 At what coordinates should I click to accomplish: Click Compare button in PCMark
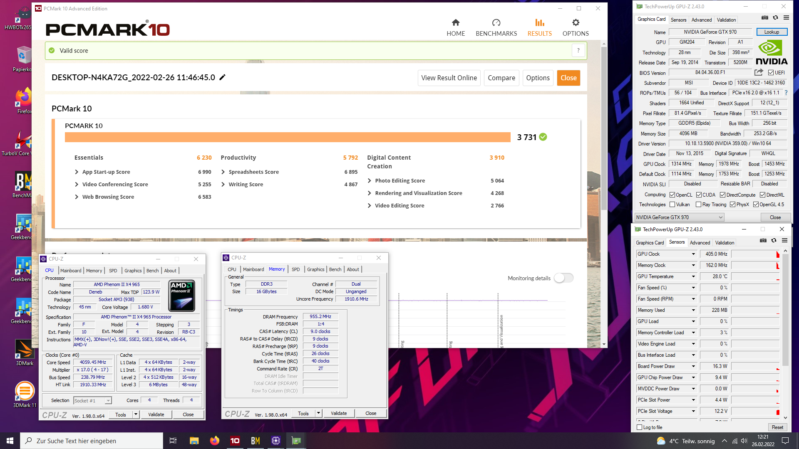[501, 78]
